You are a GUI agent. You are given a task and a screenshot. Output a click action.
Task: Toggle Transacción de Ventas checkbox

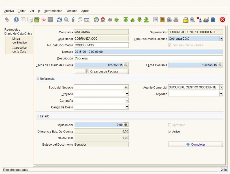click(170, 45)
